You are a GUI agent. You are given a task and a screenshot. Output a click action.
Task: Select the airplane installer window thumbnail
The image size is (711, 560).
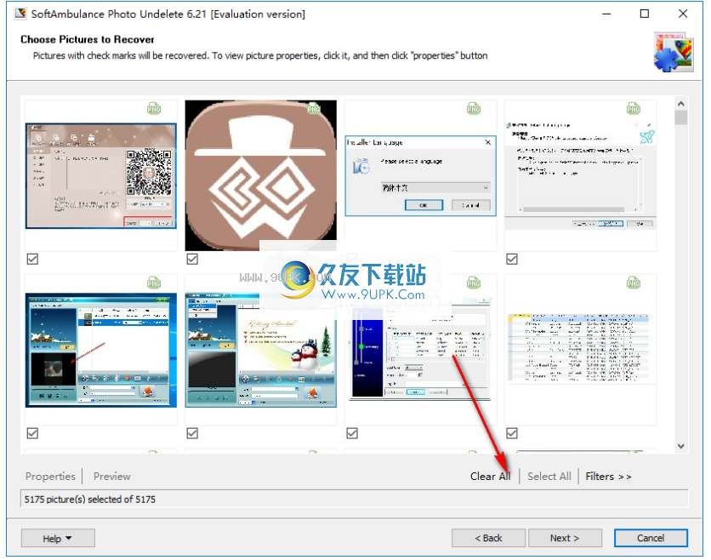tap(580, 175)
